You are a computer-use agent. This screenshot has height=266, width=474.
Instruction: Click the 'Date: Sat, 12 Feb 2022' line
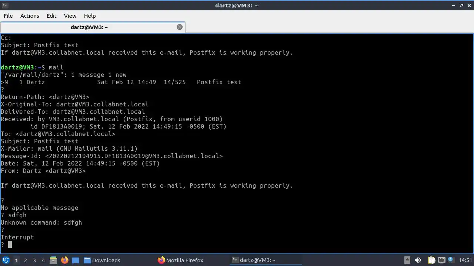tap(80, 163)
